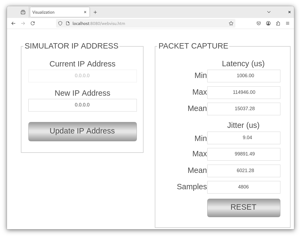301x237 pixels.
Task: Click the New IP Address field
Action: (82, 105)
